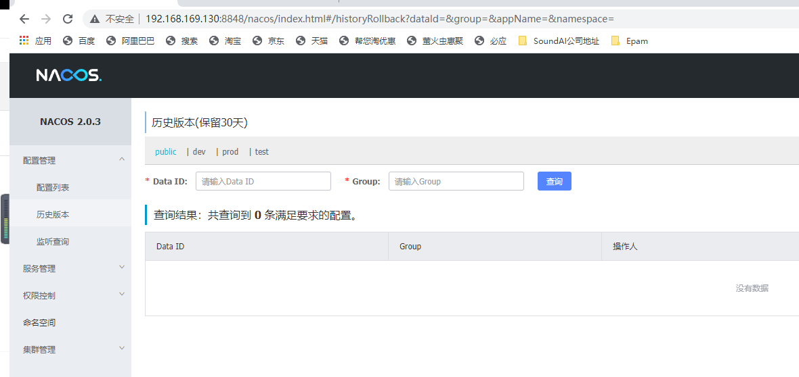Open the Epam bookmark folder
Image resolution: width=799 pixels, height=377 pixels.
coord(629,41)
